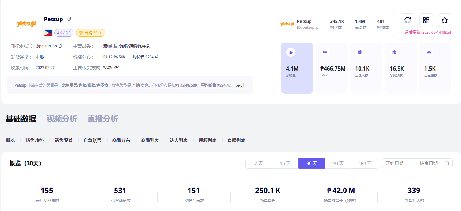Jump to the 商品分布 section
This screenshot has height=211, width=461.
[121, 140]
